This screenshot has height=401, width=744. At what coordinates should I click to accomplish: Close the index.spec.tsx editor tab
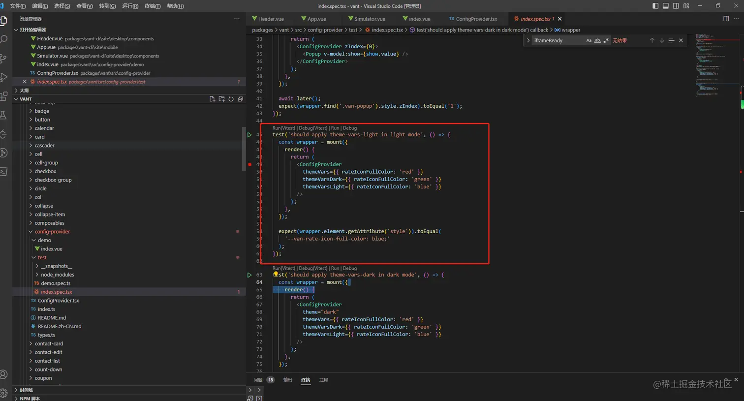click(x=559, y=19)
